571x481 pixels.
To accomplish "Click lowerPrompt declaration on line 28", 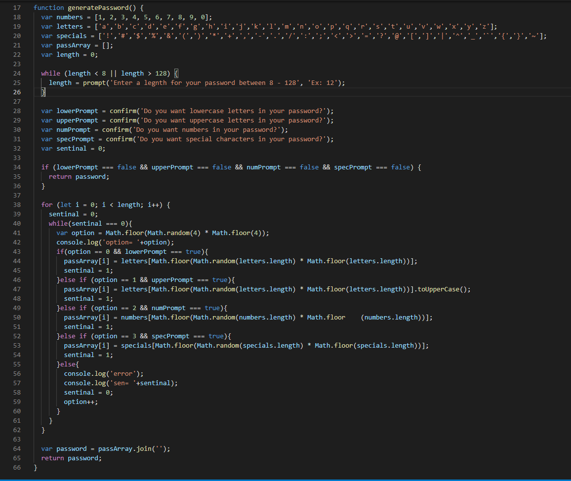I will tap(77, 111).
